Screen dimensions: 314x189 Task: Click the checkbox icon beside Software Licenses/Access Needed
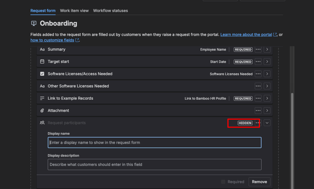coord(42,74)
